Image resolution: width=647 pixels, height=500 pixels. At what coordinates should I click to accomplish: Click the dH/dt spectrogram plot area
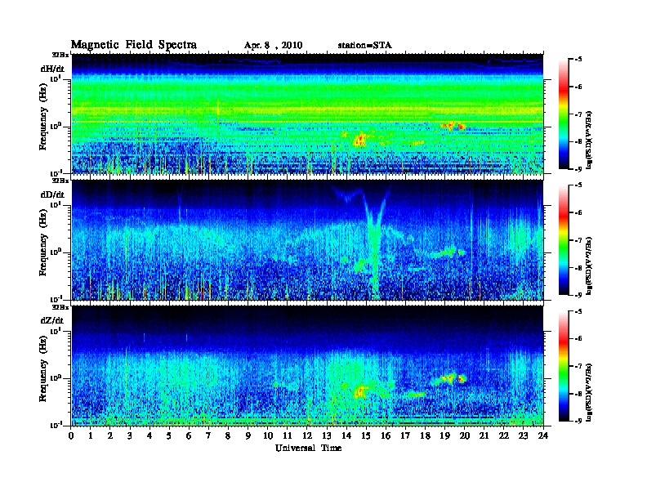pos(307,114)
